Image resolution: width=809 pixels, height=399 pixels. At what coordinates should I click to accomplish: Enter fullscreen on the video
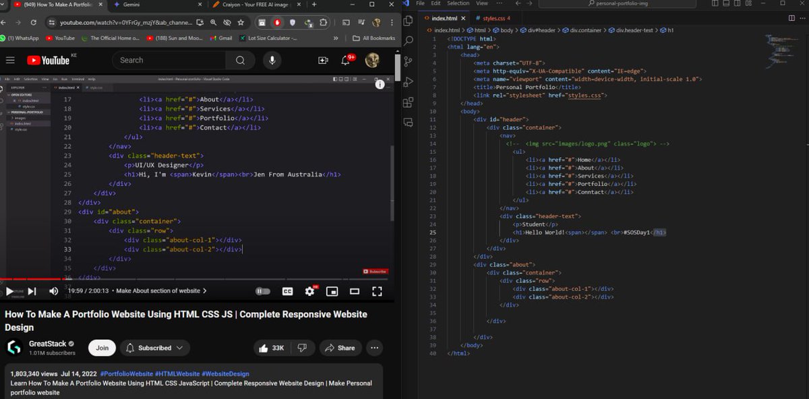(x=378, y=291)
